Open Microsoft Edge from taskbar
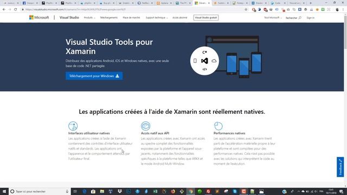Viewport: 347px width, 195px height. (85, 191)
